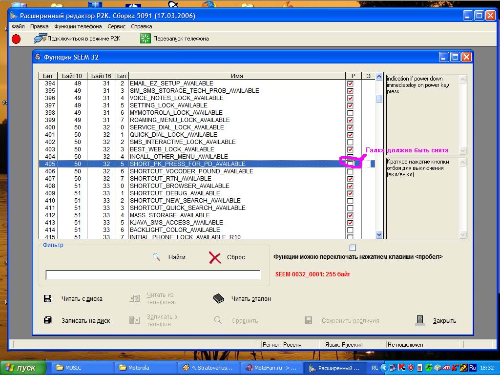Click the Kaspersky K tray icon
Screen dimensions: 500x375
402,368
